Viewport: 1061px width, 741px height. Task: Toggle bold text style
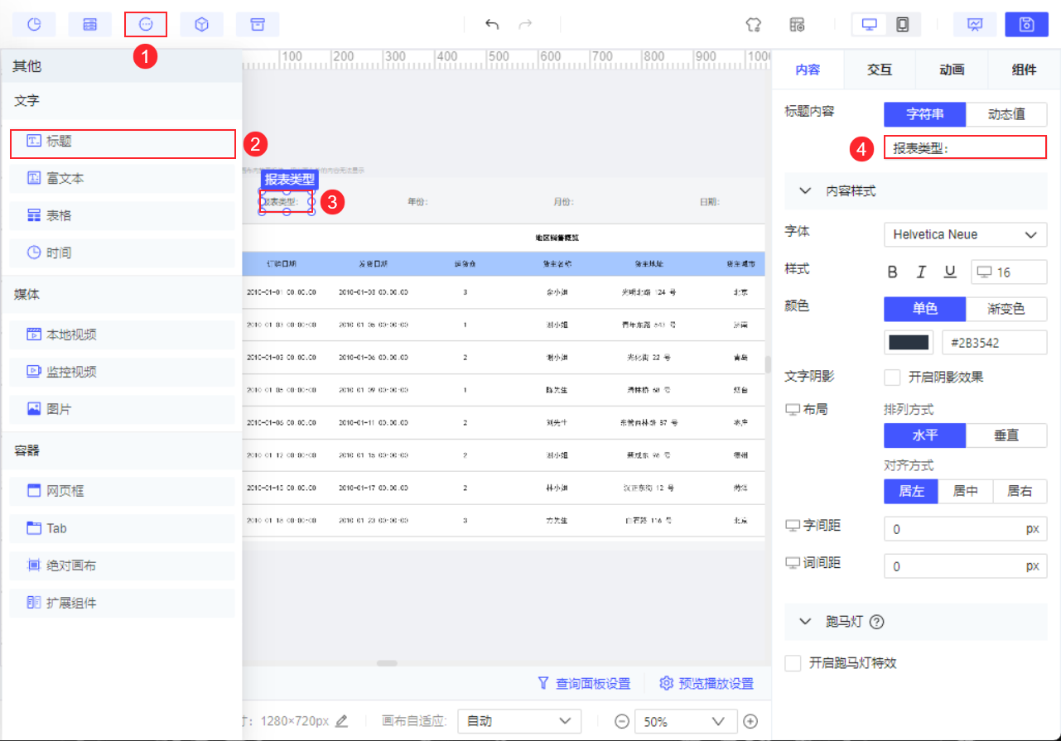coord(893,272)
